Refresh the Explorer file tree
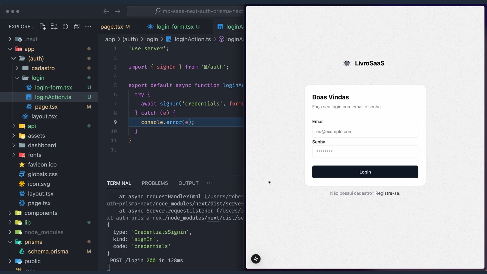The height and width of the screenshot is (274, 487). click(65, 27)
